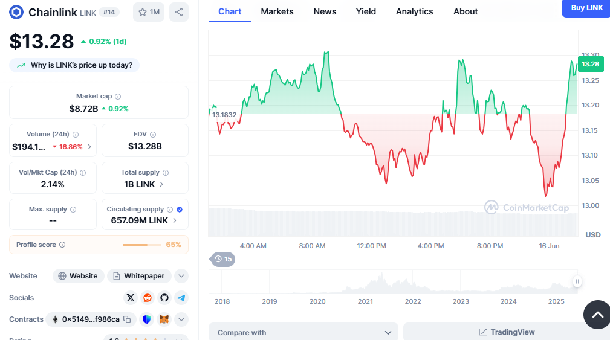
Task: Open the Whitepaper link
Action: [x=139, y=276]
